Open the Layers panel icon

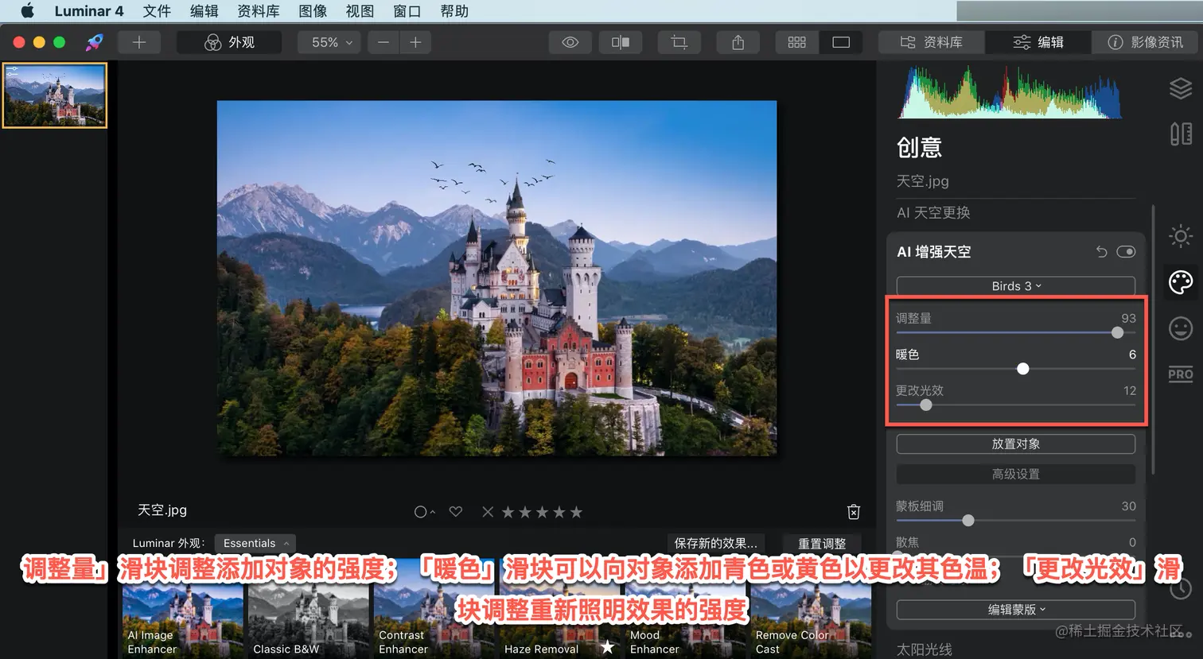tap(1181, 88)
